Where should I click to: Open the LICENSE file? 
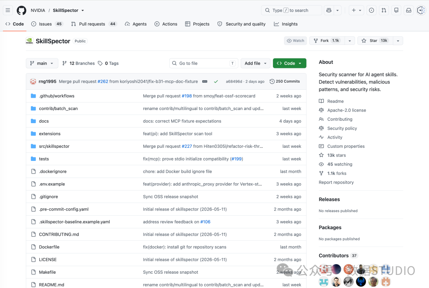click(x=48, y=259)
